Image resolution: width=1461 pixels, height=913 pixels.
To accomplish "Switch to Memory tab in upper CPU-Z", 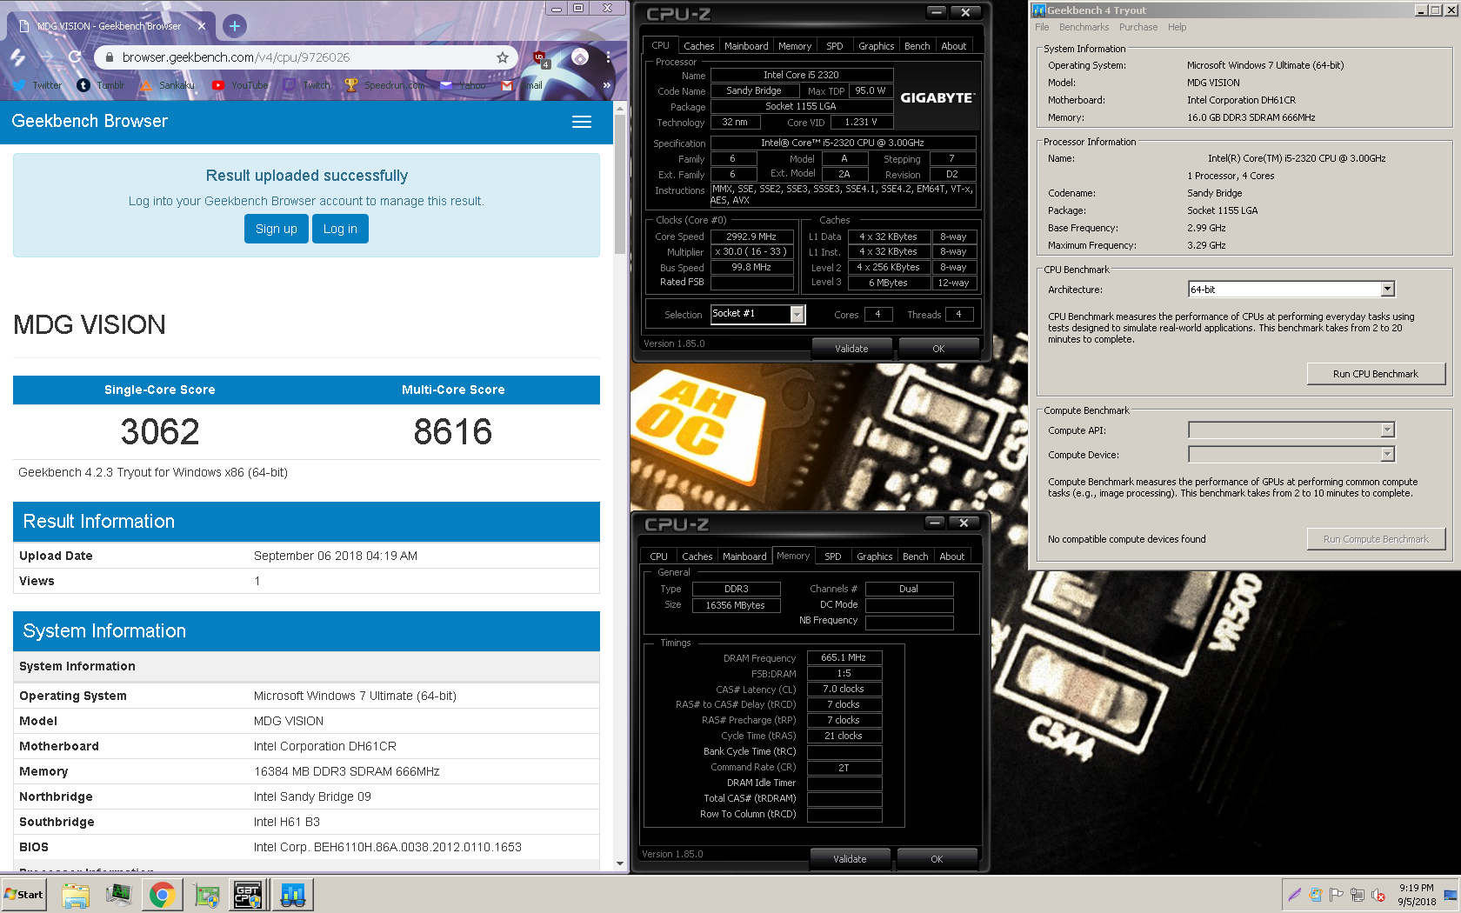I will [x=795, y=46].
